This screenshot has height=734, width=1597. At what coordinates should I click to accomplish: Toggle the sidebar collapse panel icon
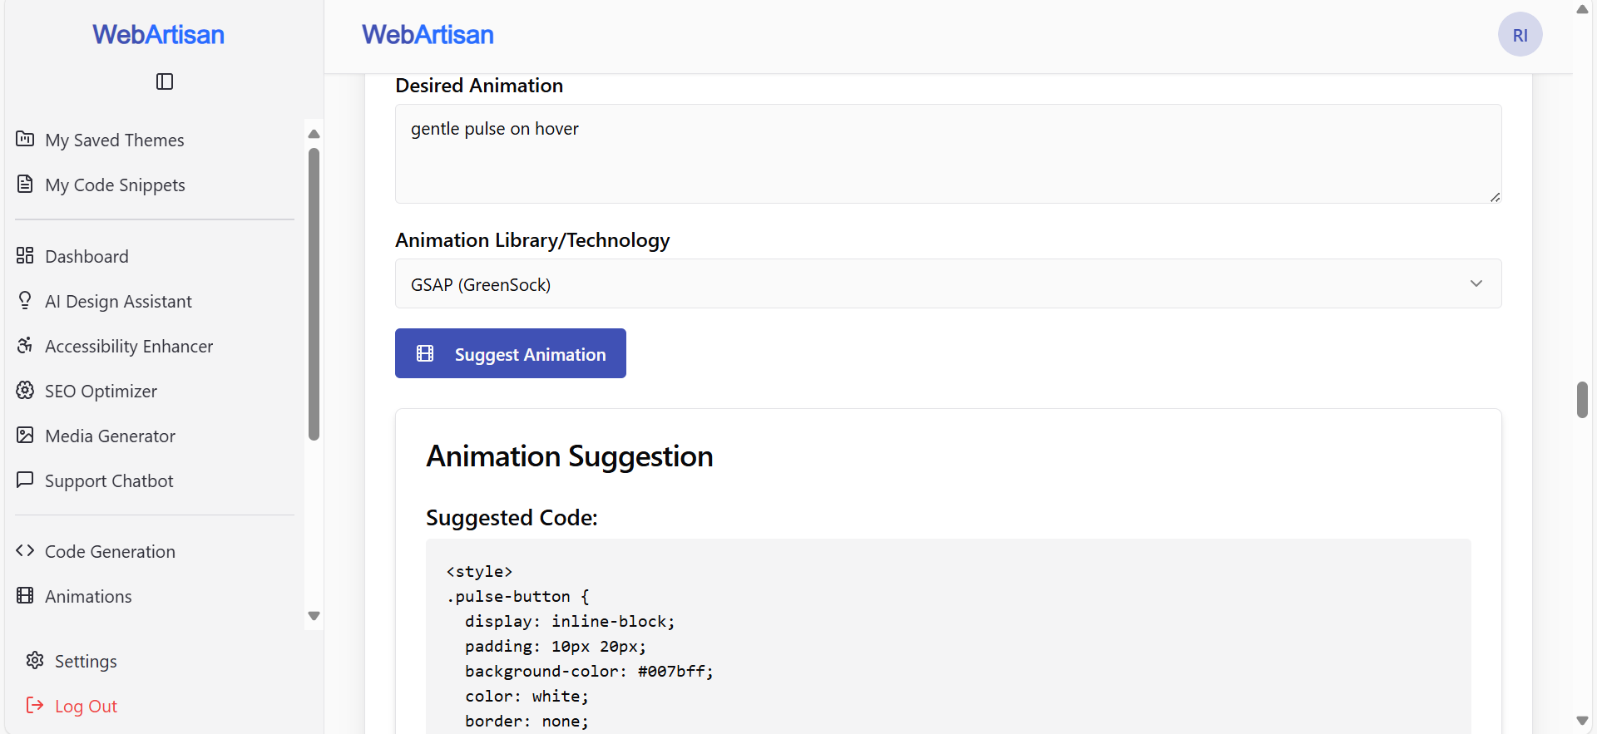(165, 81)
